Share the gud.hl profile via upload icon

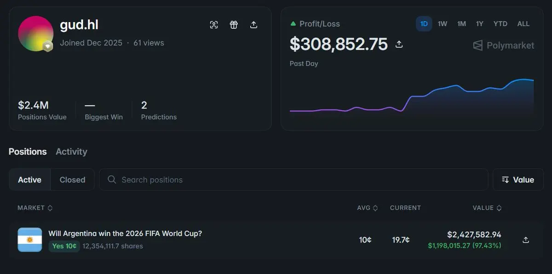coord(253,25)
